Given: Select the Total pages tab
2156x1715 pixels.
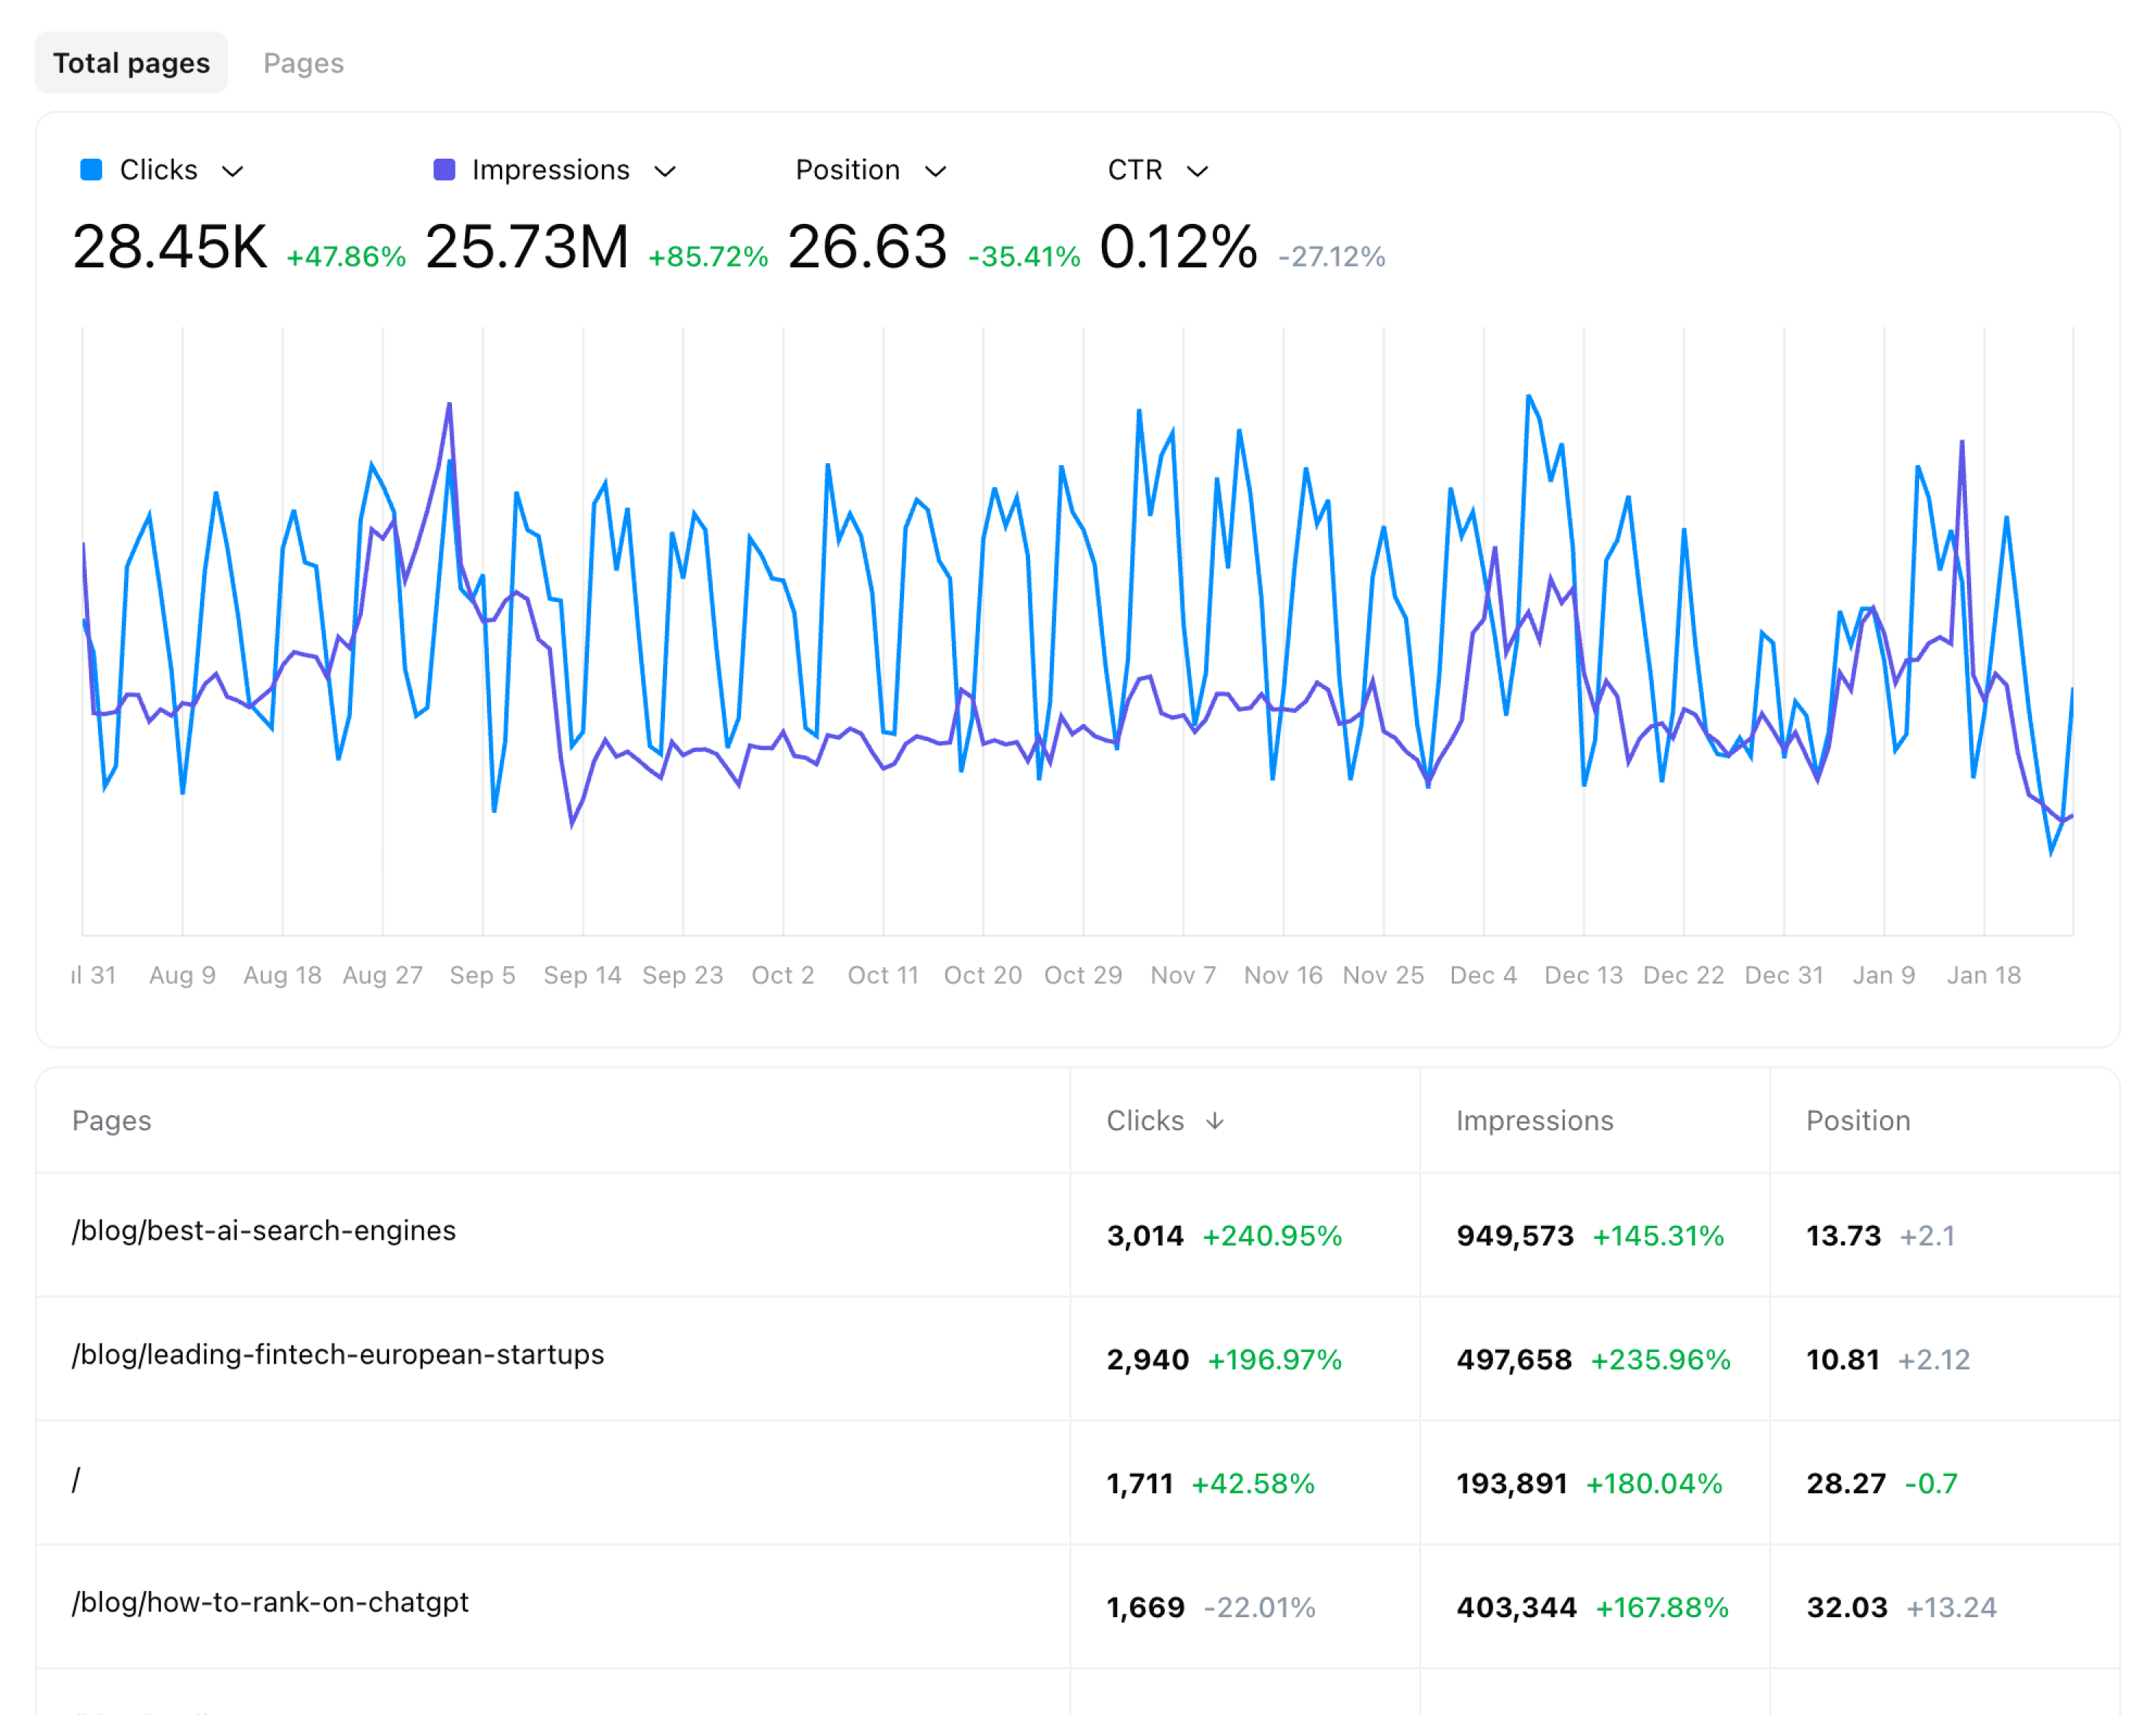Looking at the screenshot, I should pos(131,62).
